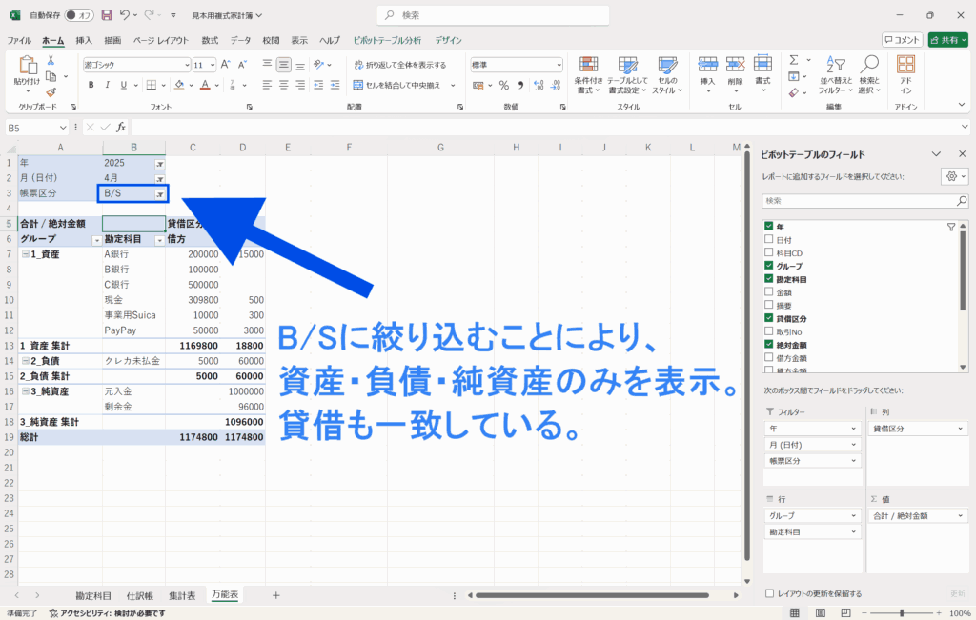This screenshot has height=620, width=976.
Task: Click the AutoSum sigma icon
Action: (x=793, y=59)
